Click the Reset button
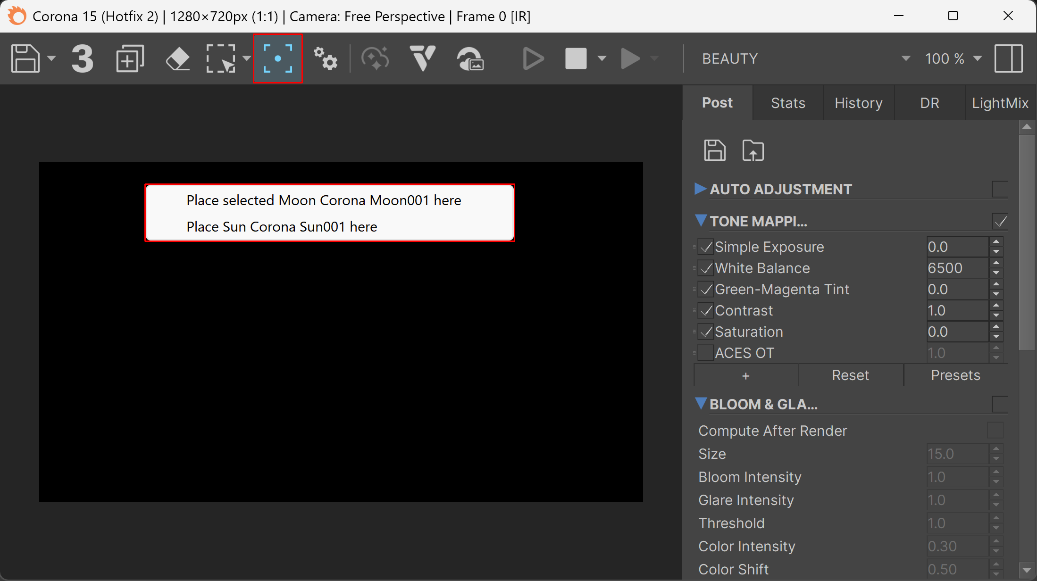1037x581 pixels. click(851, 375)
